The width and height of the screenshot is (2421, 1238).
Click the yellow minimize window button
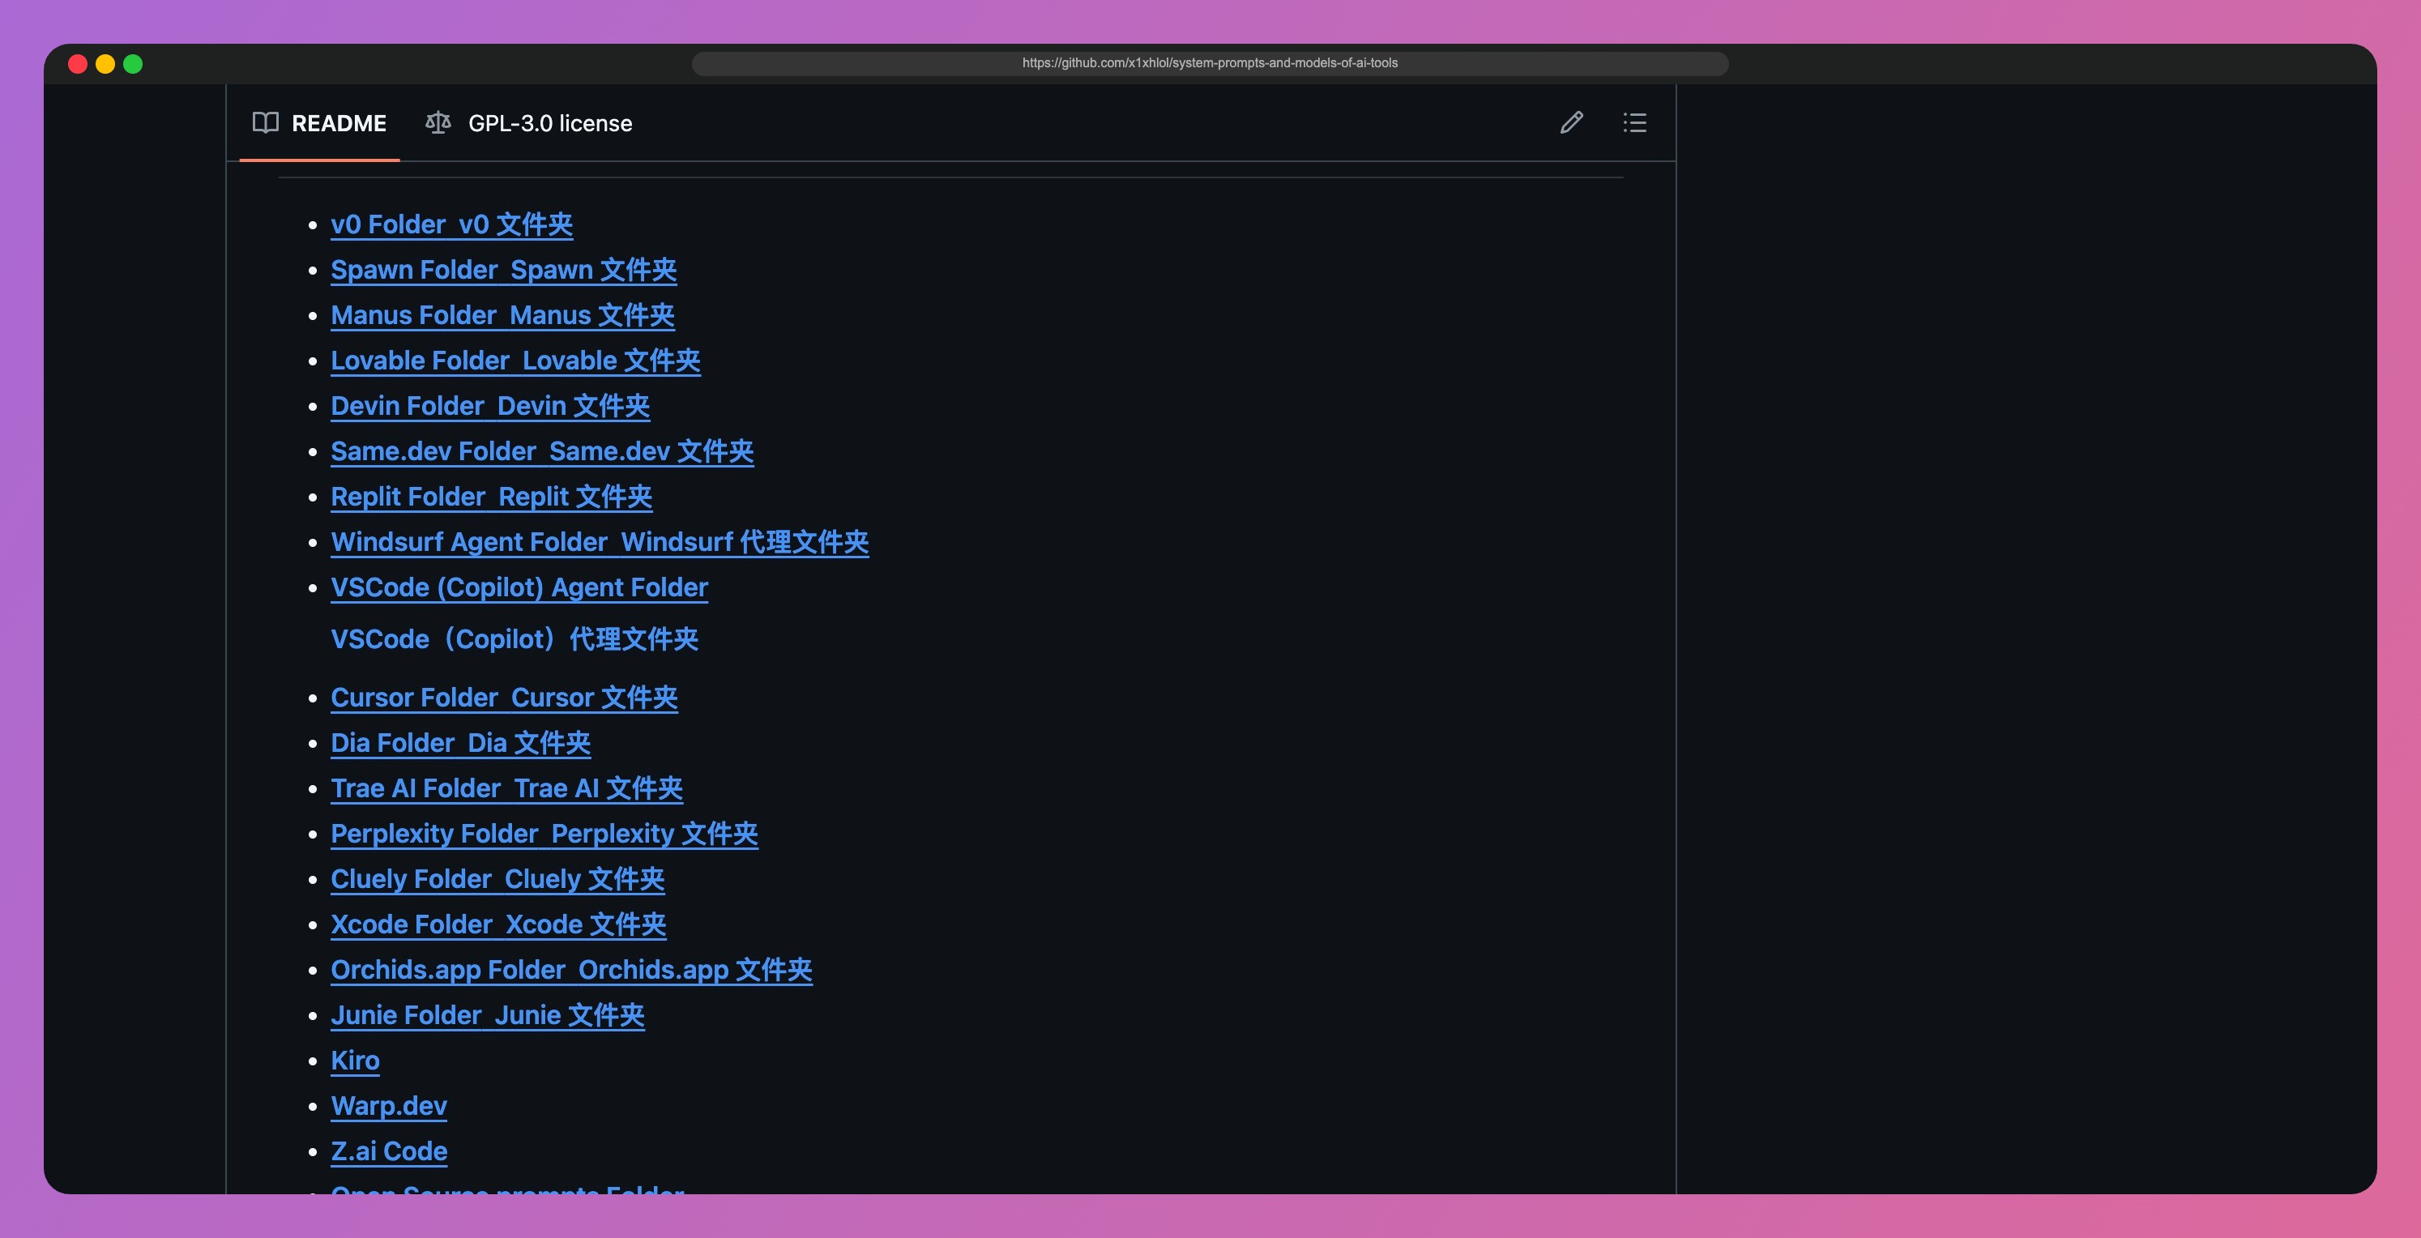pyautogui.click(x=105, y=64)
